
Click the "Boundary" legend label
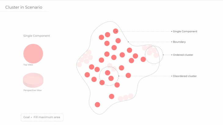coord(179,42)
